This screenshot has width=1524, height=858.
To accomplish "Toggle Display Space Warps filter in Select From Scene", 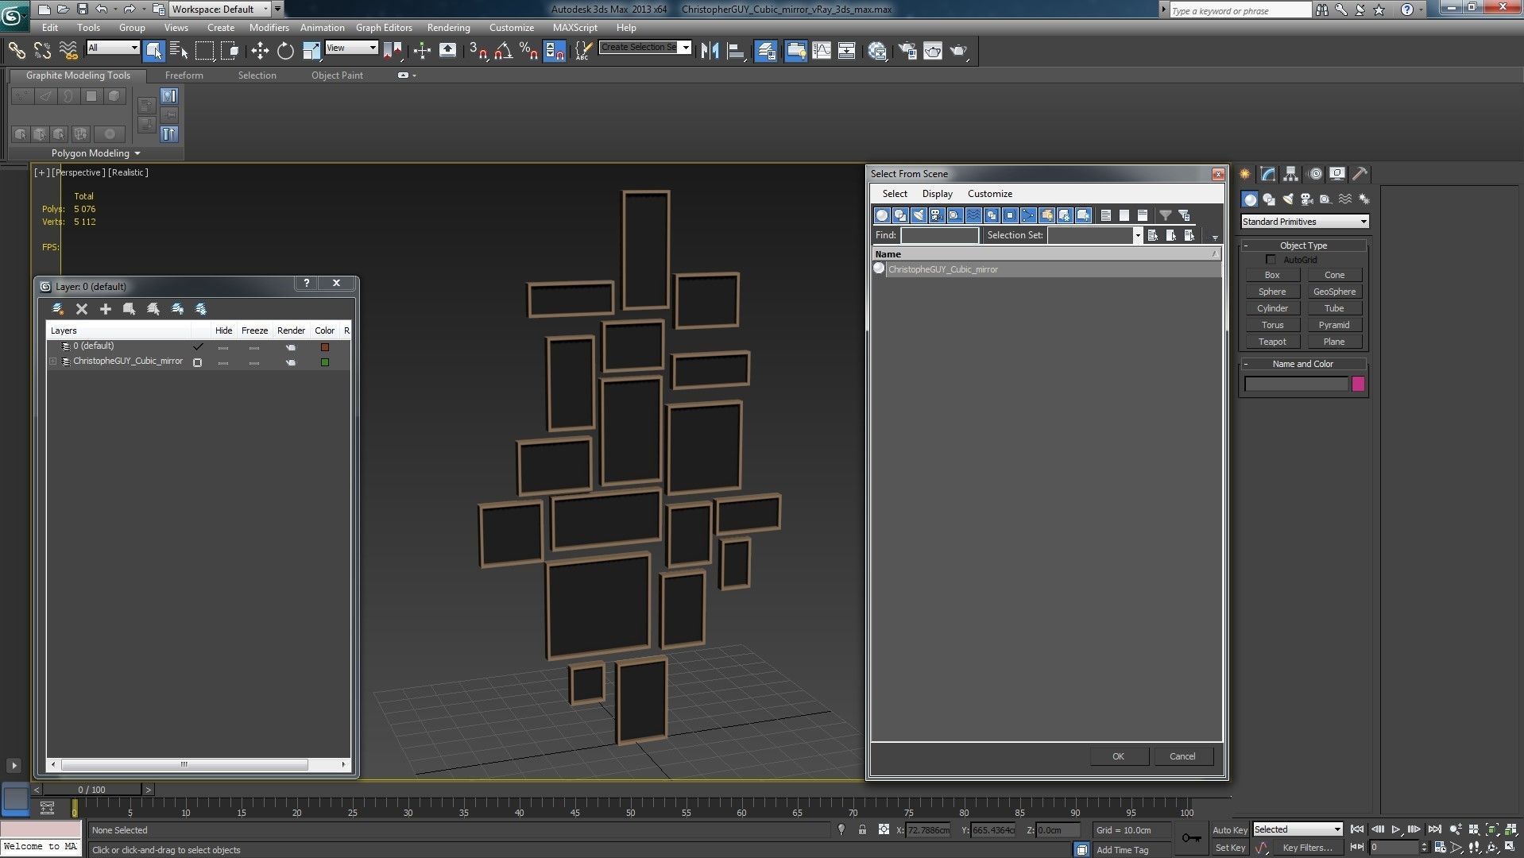I will pos(973,215).
